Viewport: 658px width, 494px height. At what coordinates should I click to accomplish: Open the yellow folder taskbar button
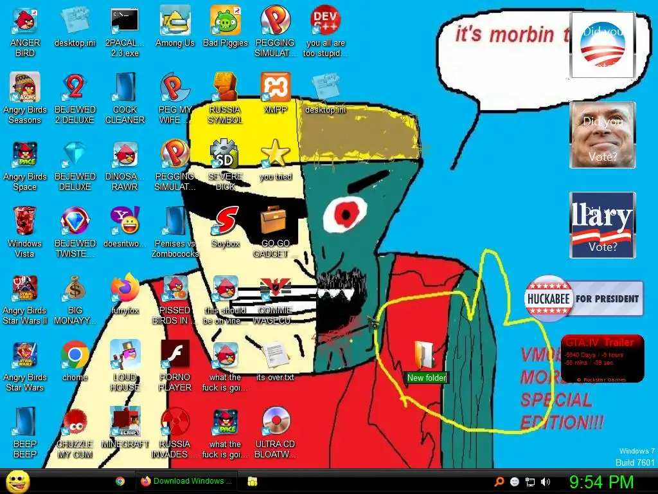[x=252, y=481]
